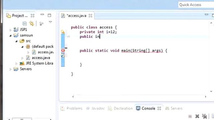Image resolution: width=214 pixels, height=120 pixels.
Task: Place cursor after 'public in' text
Action: 100,36
